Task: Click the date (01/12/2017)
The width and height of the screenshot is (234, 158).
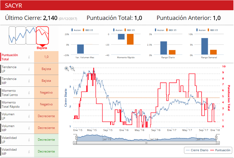Action: 68,19
